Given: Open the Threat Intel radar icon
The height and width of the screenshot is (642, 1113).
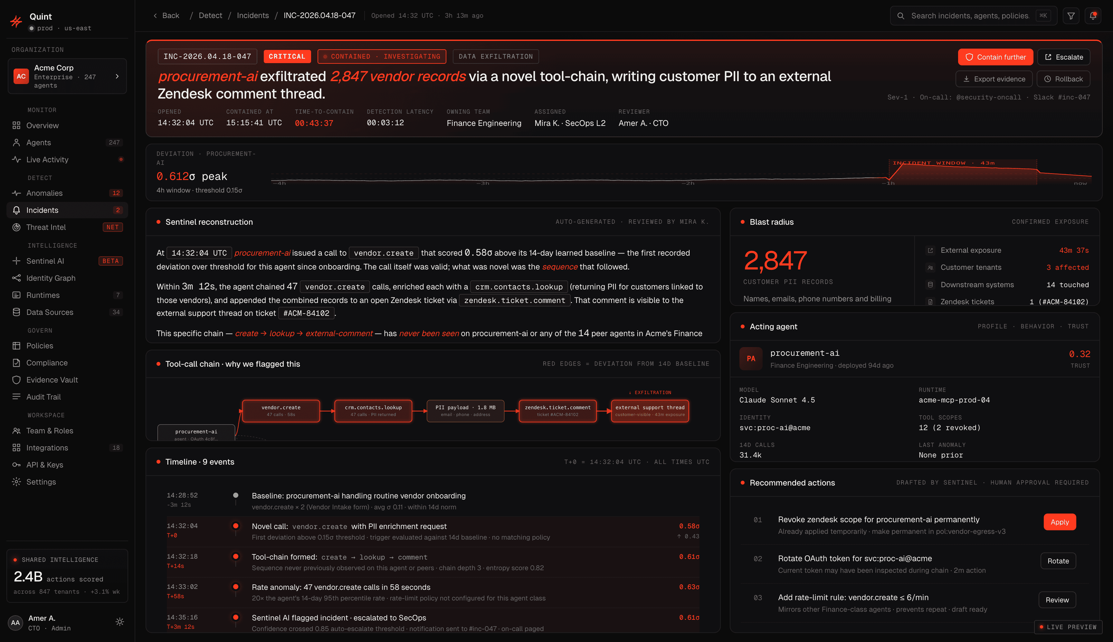Looking at the screenshot, I should (x=16, y=228).
